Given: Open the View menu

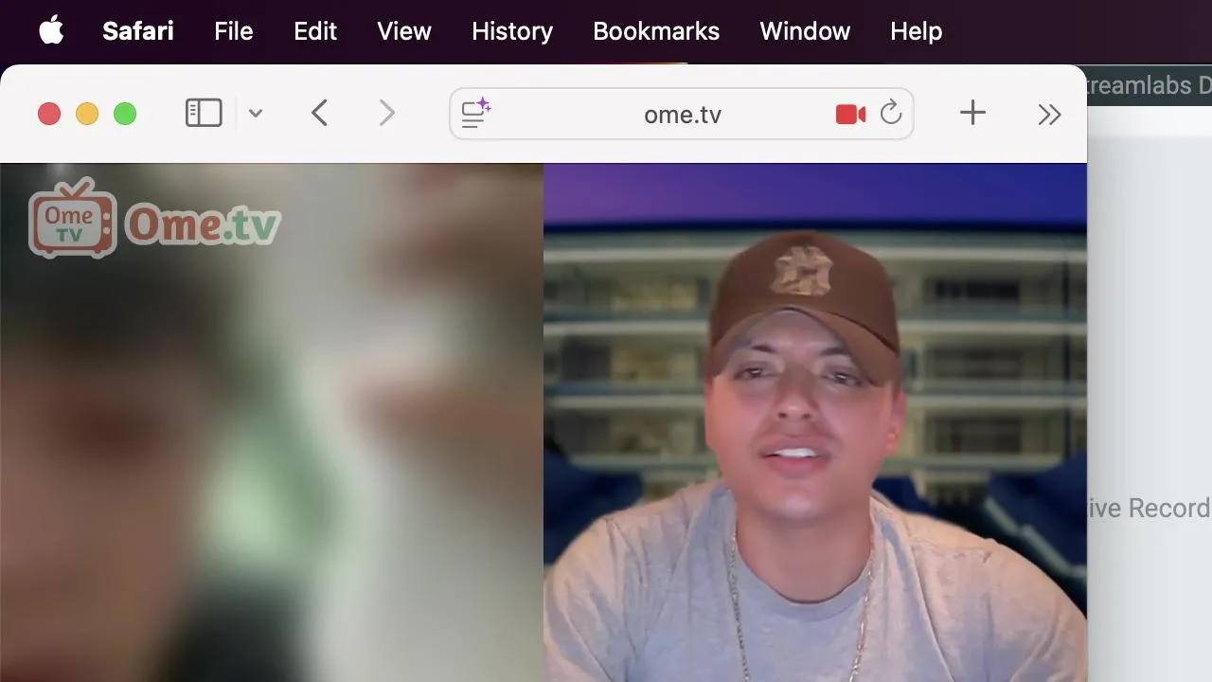Looking at the screenshot, I should tap(404, 31).
